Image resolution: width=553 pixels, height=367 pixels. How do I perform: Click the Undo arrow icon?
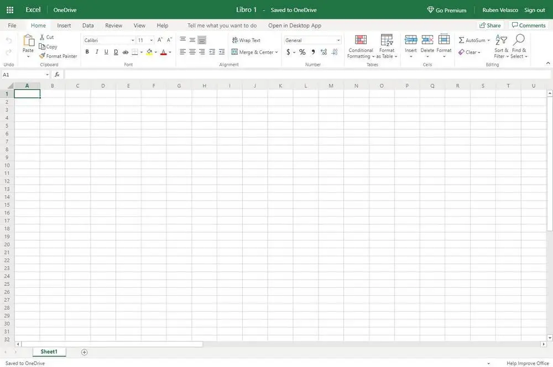[9, 40]
